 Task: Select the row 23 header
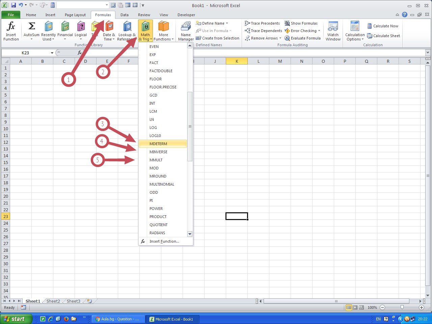tap(6, 216)
